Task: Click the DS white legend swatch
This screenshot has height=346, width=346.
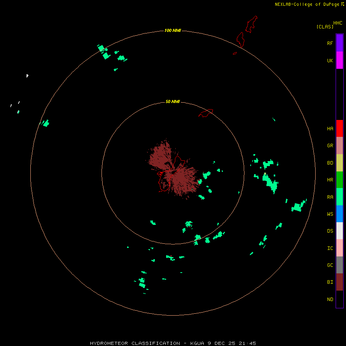Action: coord(339,231)
